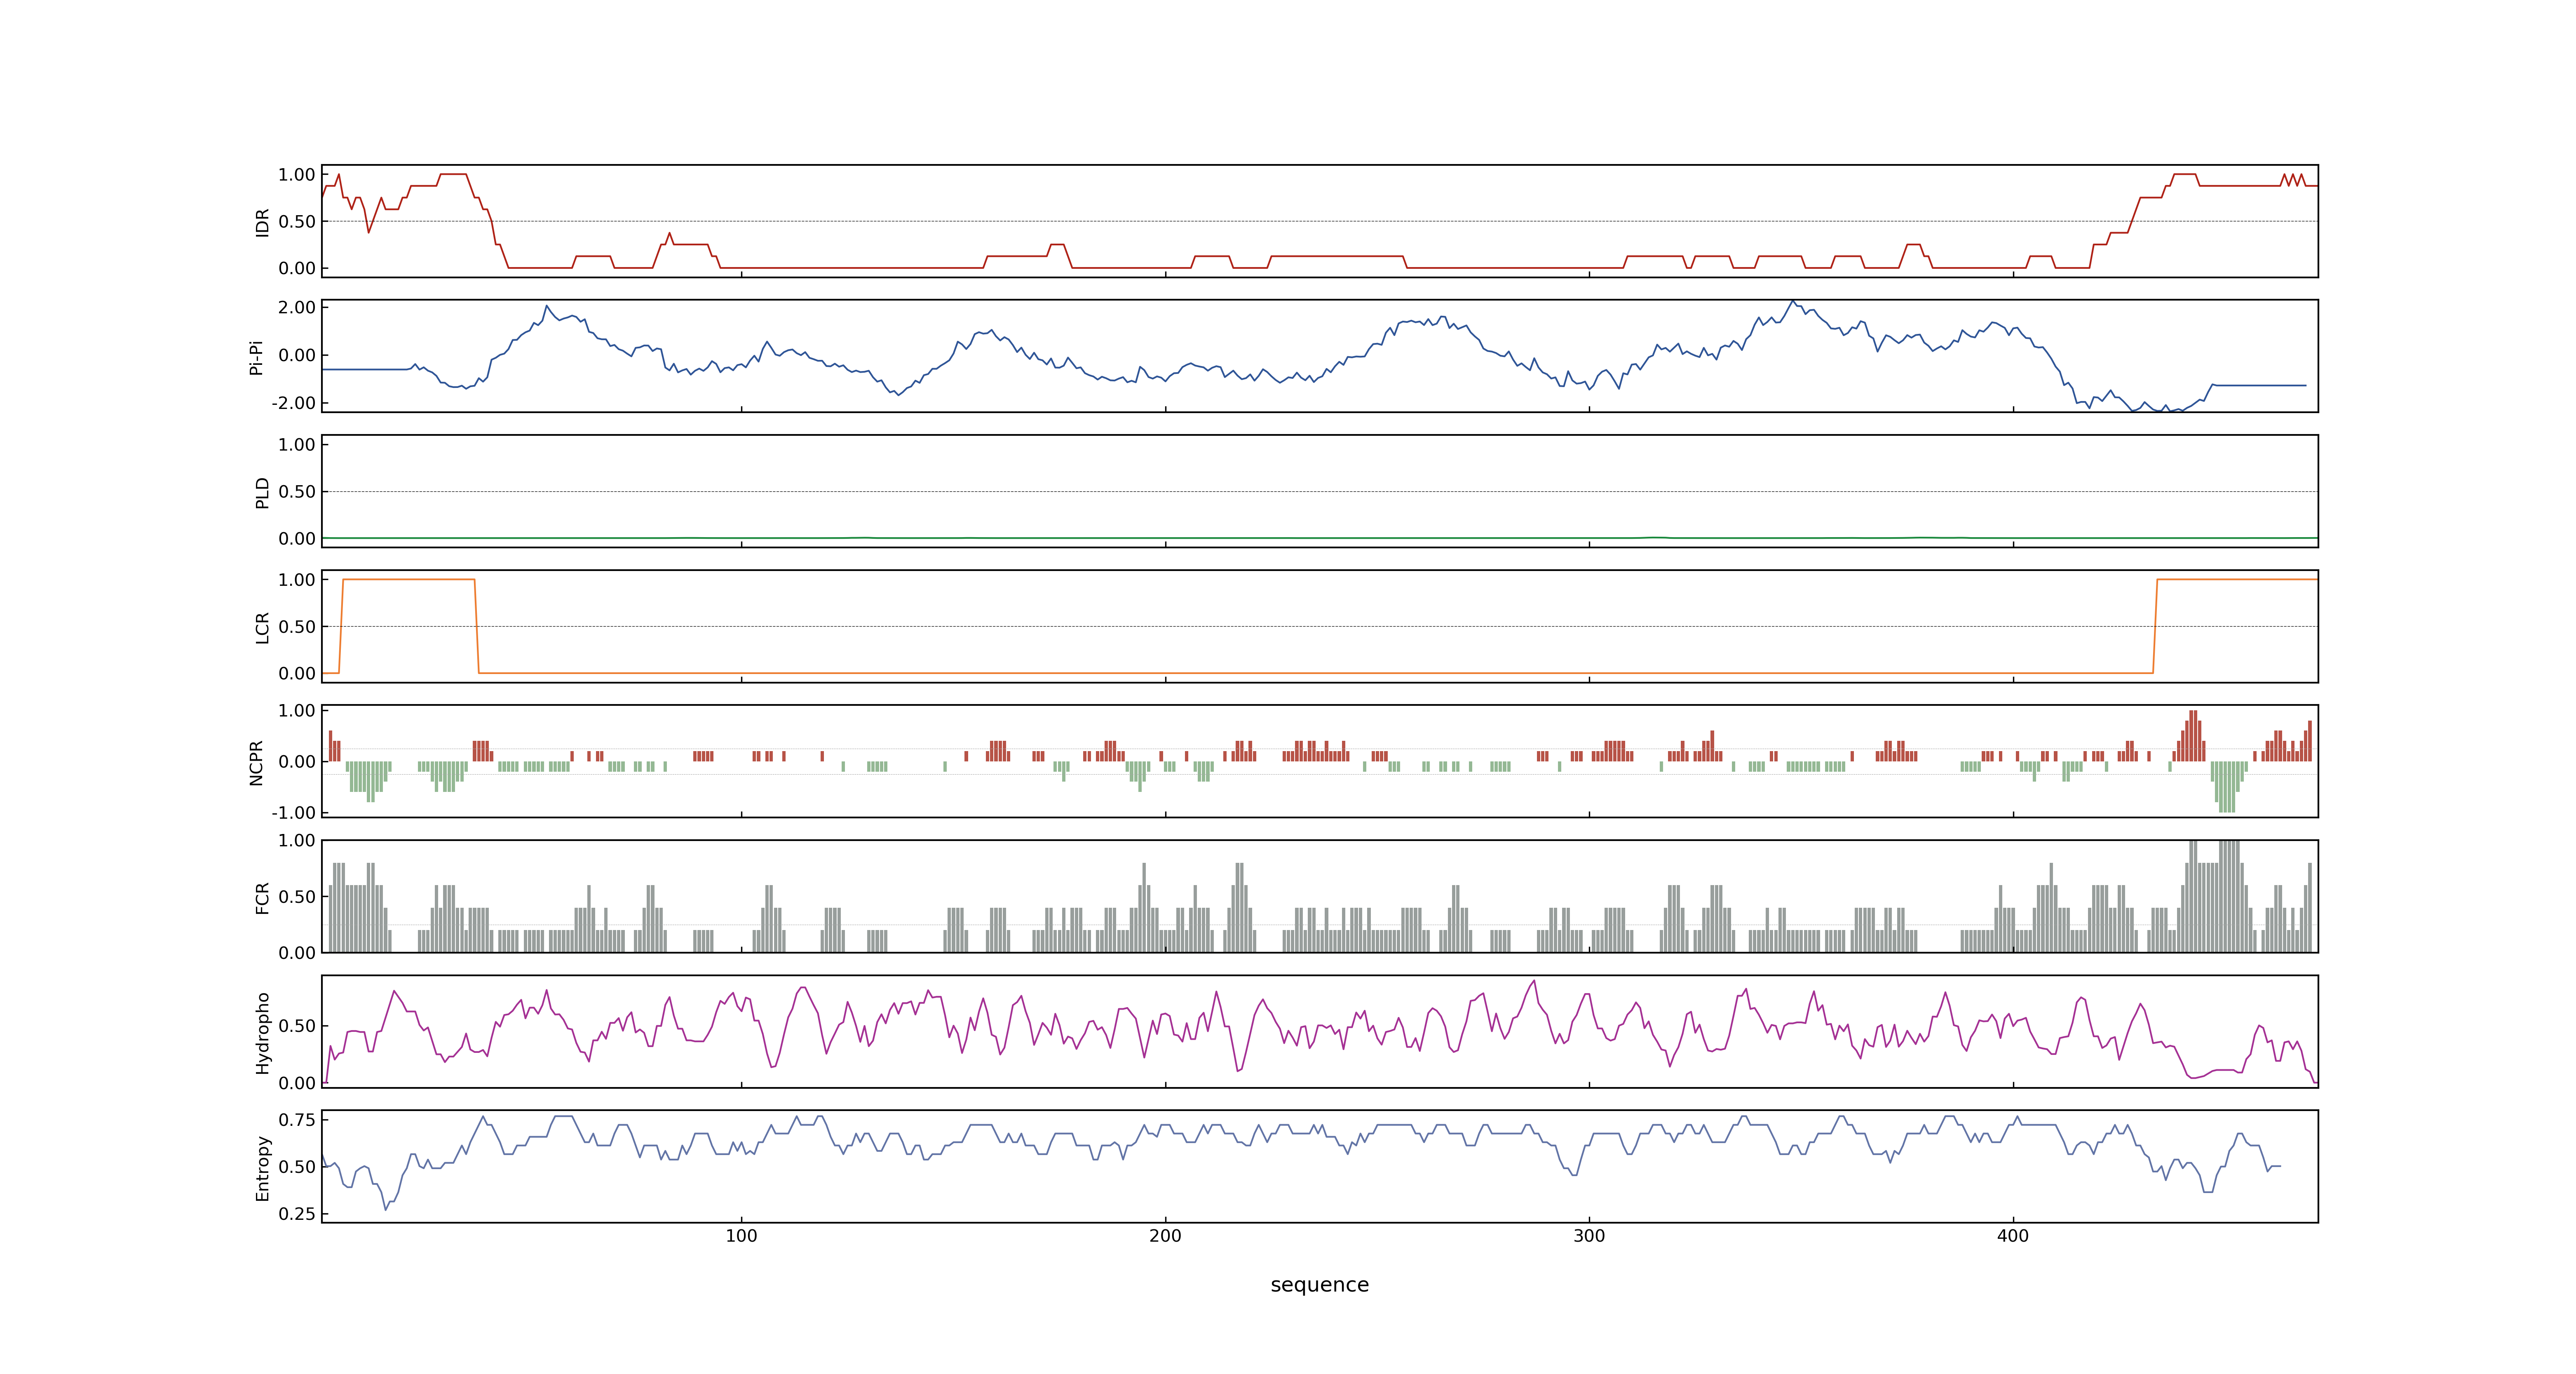Click the -2.00 tick on Pi-Pi axis
This screenshot has width=2576, height=1374.
pos(293,403)
